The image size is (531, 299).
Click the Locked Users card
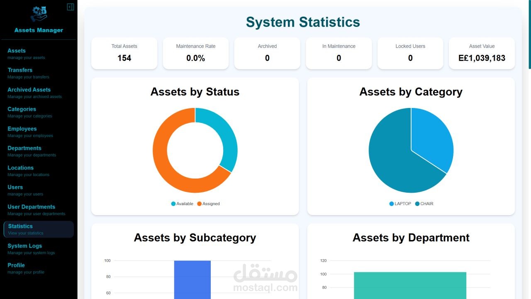click(410, 53)
